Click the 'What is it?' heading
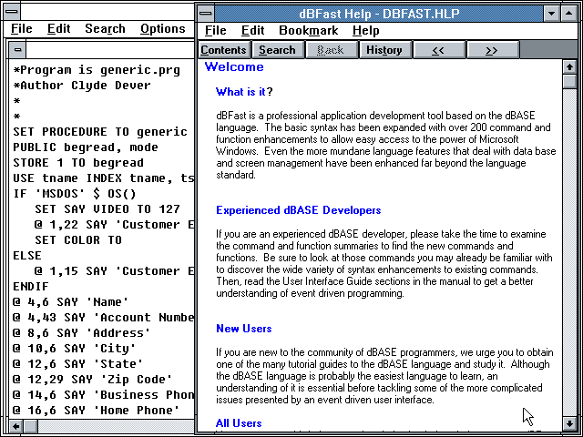 (x=244, y=92)
